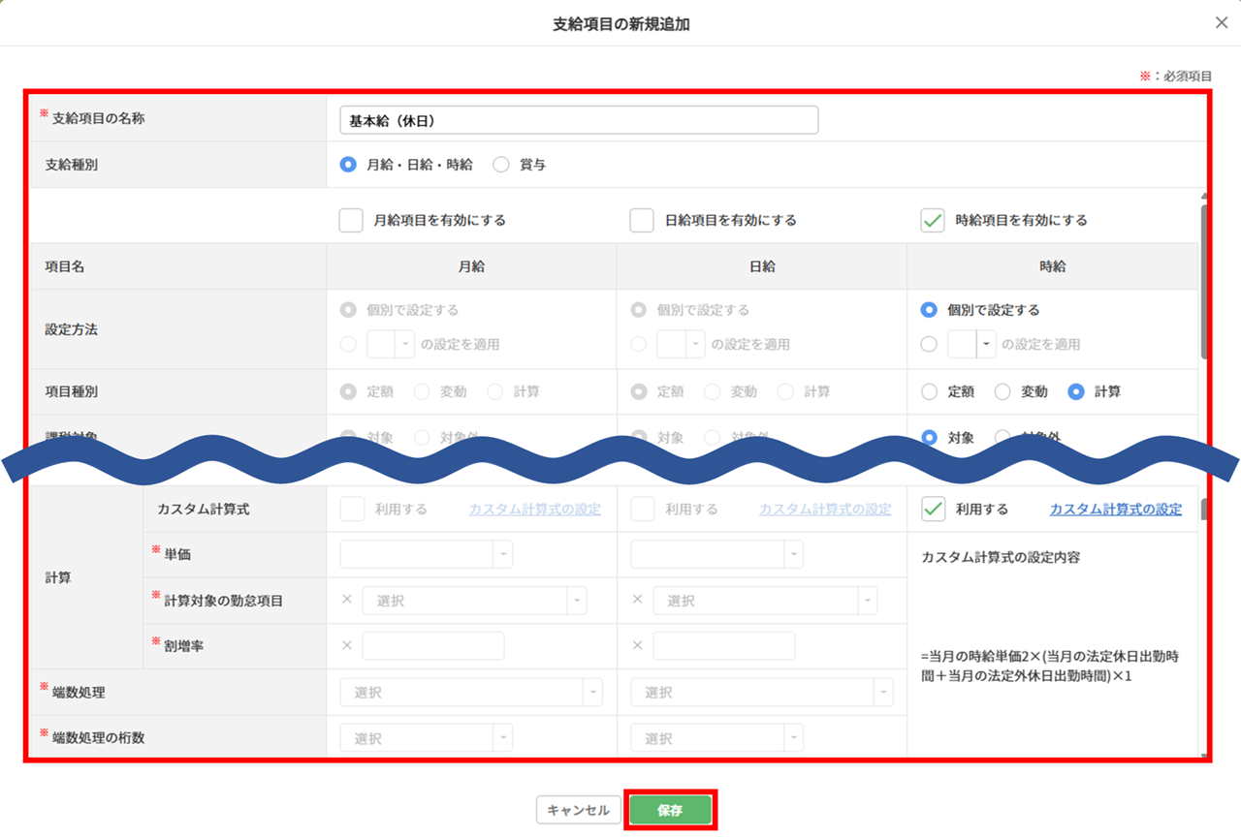
Task: Click the X icon beside 日給 割増率 field
Action: (x=637, y=645)
